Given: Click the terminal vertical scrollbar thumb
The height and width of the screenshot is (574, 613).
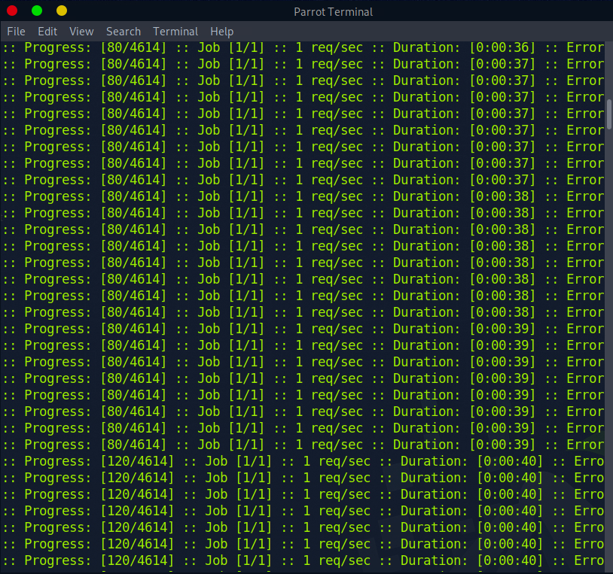Looking at the screenshot, I should click(609, 114).
